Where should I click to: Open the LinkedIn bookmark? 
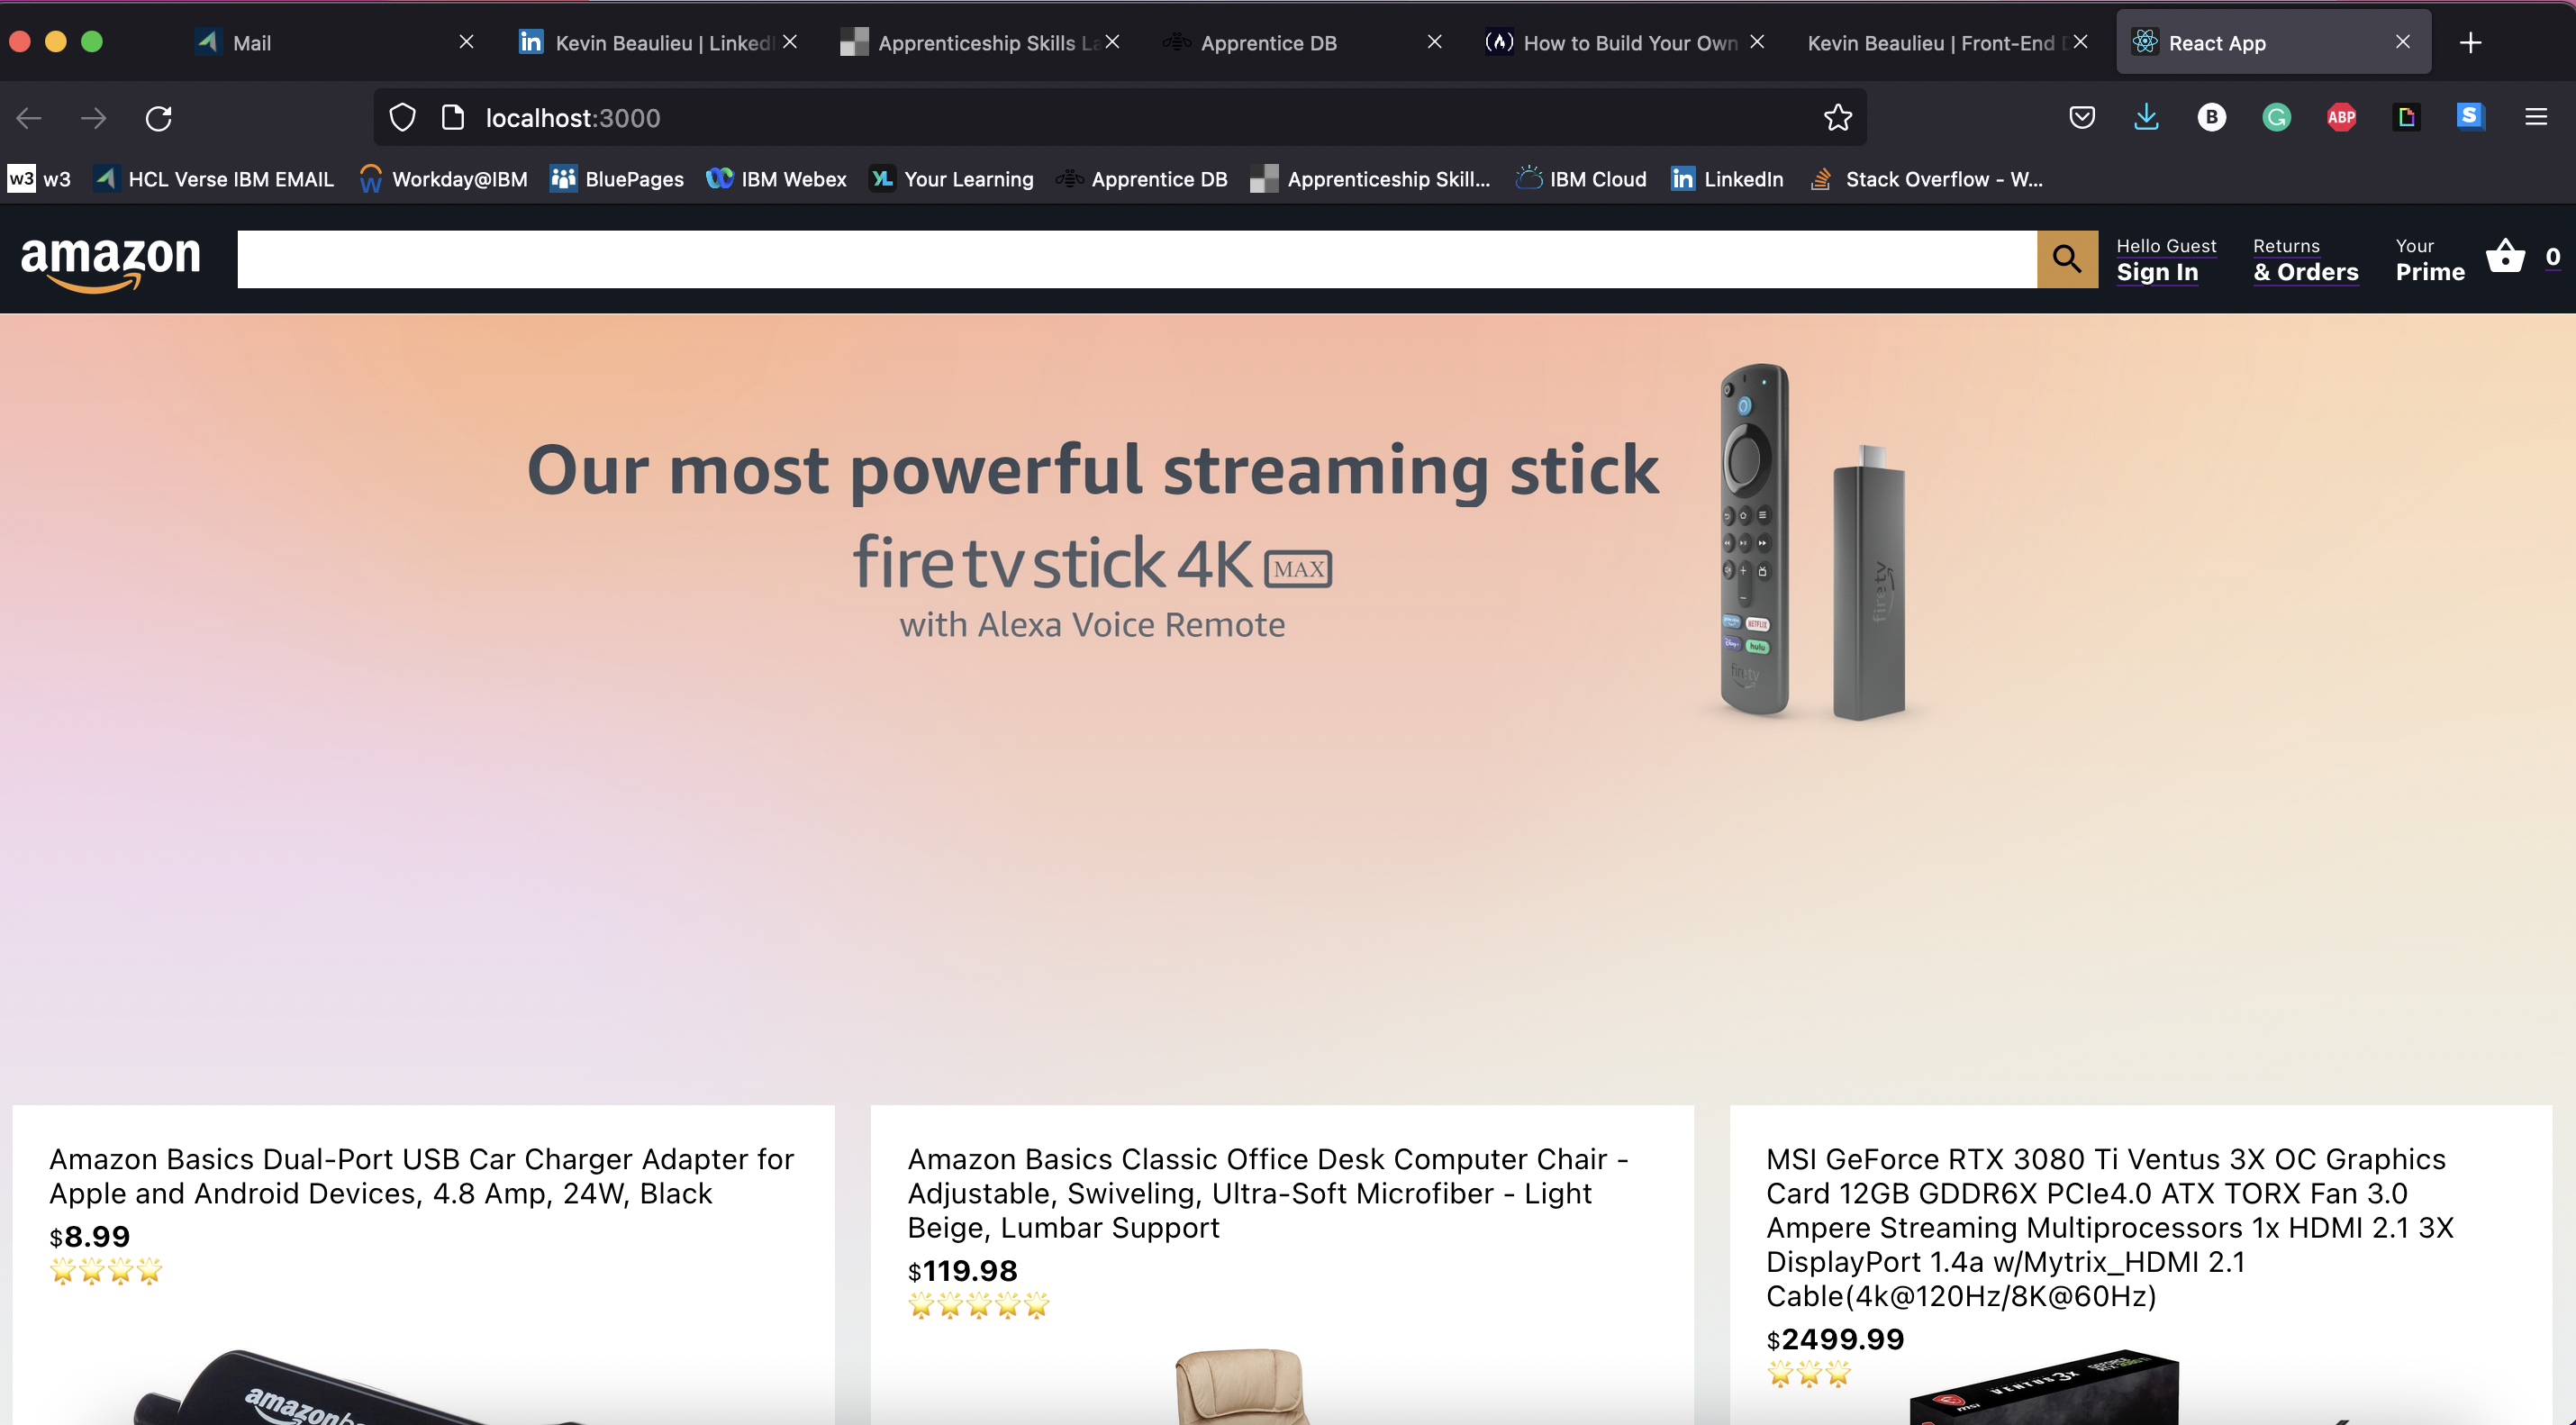click(1727, 179)
